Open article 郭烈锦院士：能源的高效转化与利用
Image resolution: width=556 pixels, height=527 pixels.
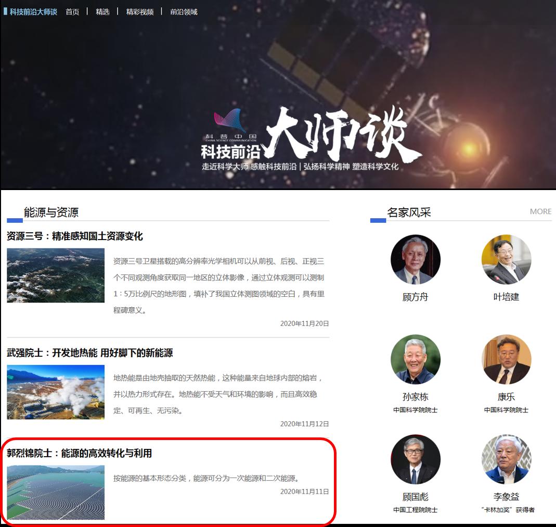(79, 453)
